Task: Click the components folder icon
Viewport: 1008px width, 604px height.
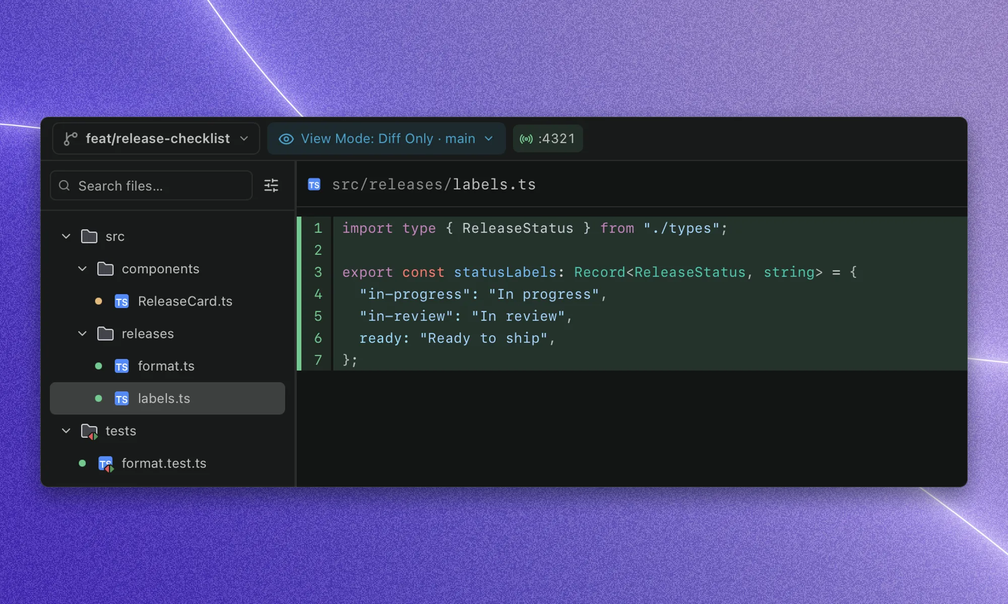Action: pos(105,269)
